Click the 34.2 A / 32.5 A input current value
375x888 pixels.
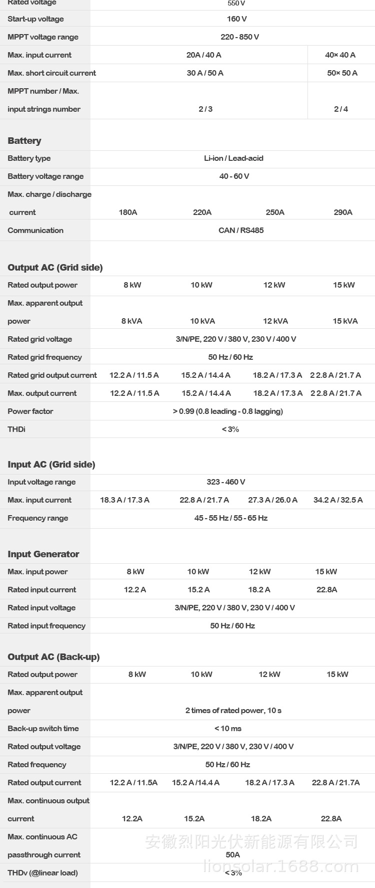(x=338, y=500)
